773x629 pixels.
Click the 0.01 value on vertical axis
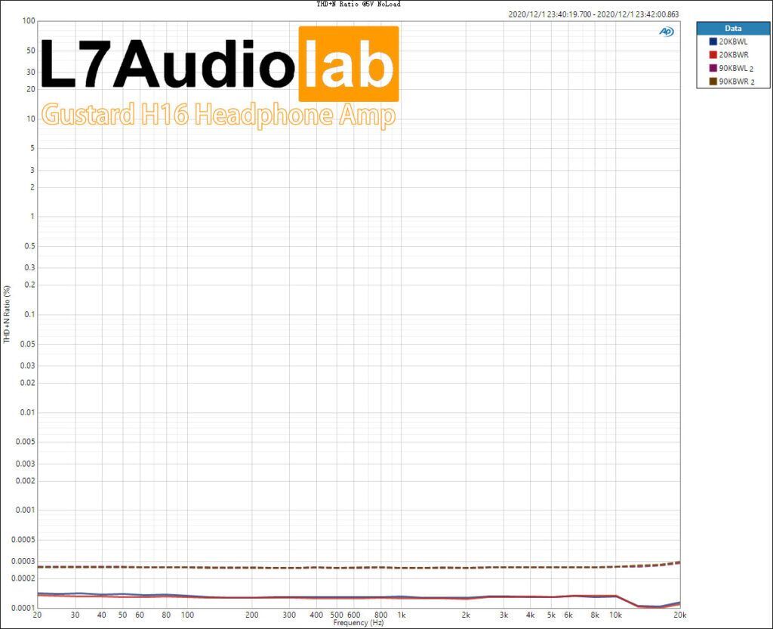tap(28, 412)
